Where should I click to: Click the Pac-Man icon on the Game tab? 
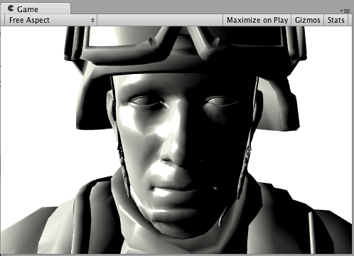pyautogui.click(x=11, y=9)
